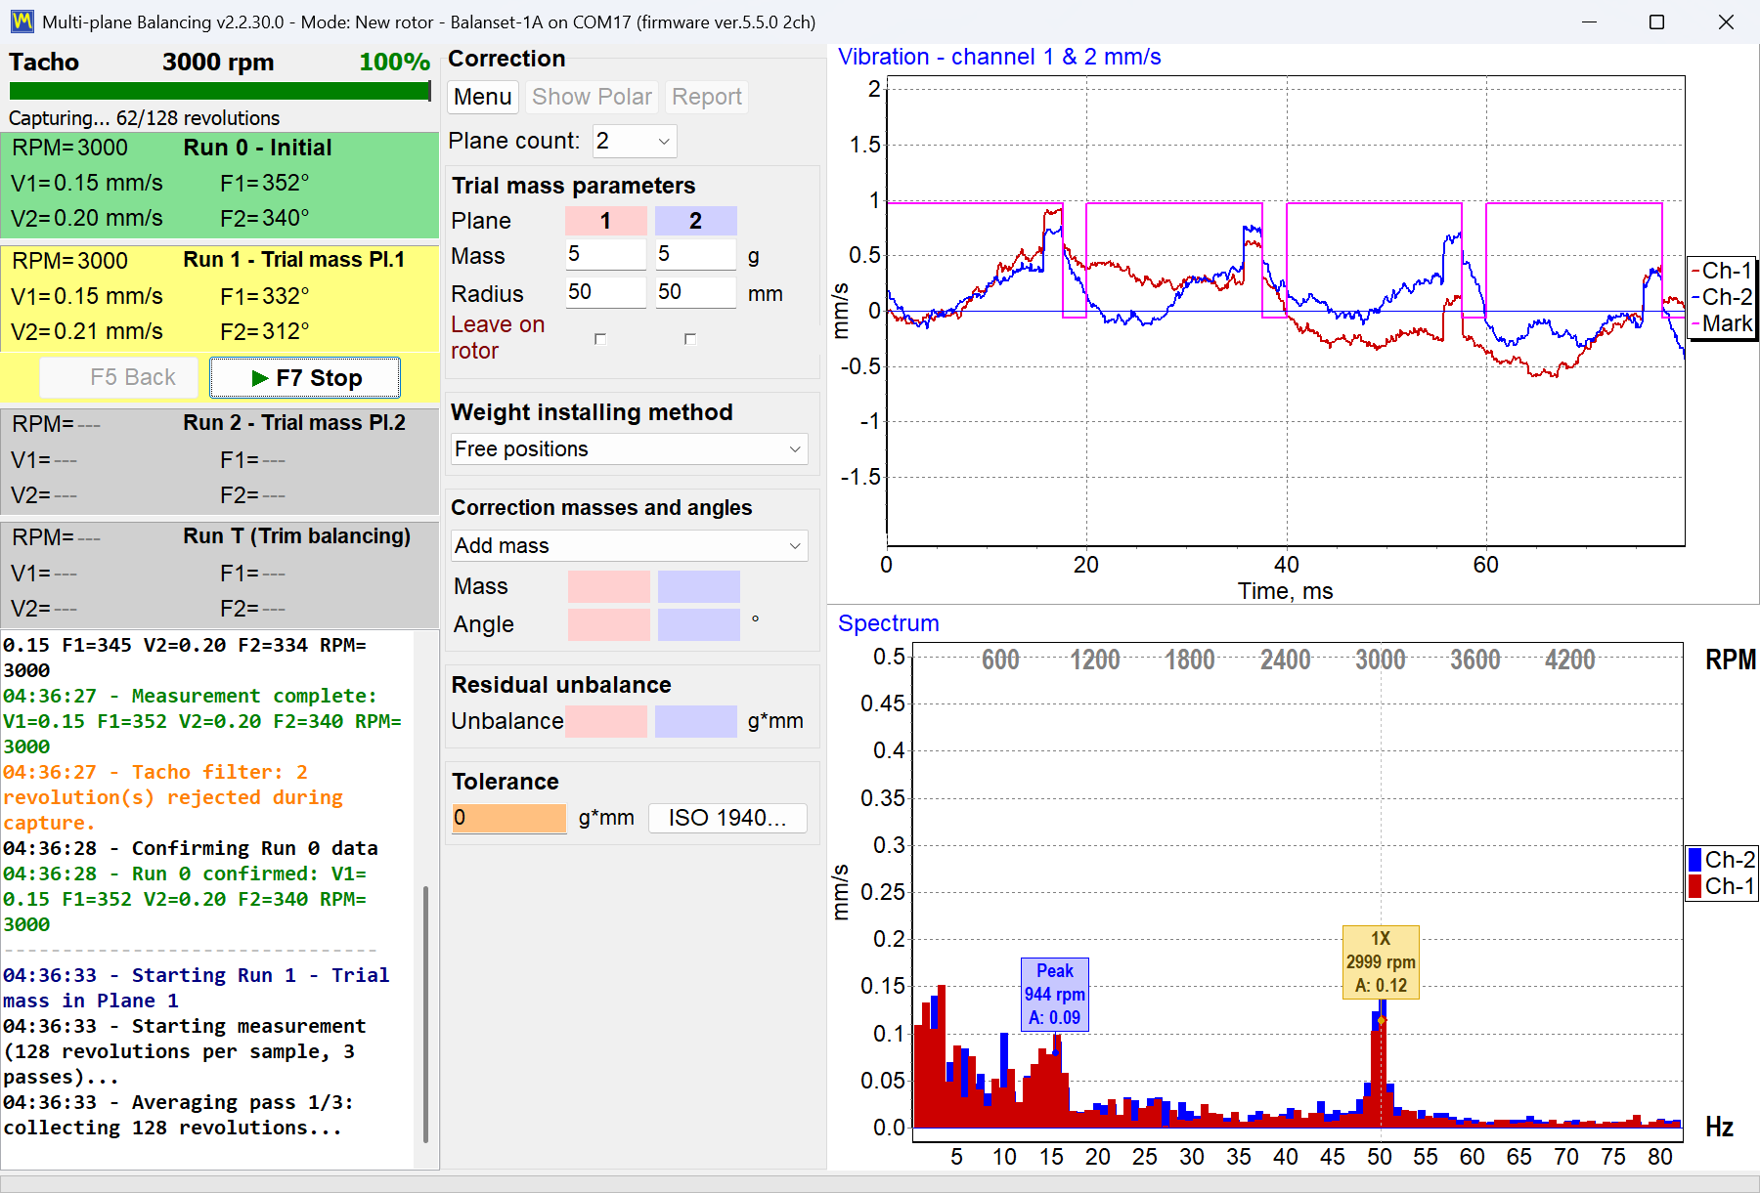Click the tacho capture progress bar

coord(220,91)
